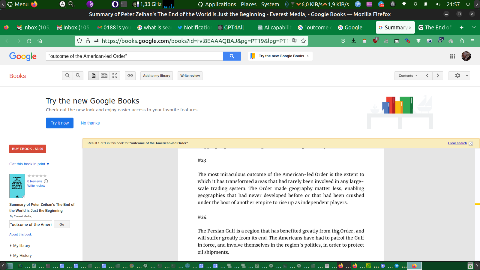Click the info icon next to 0 Reviews
480x270 pixels.
pyautogui.click(x=46, y=181)
